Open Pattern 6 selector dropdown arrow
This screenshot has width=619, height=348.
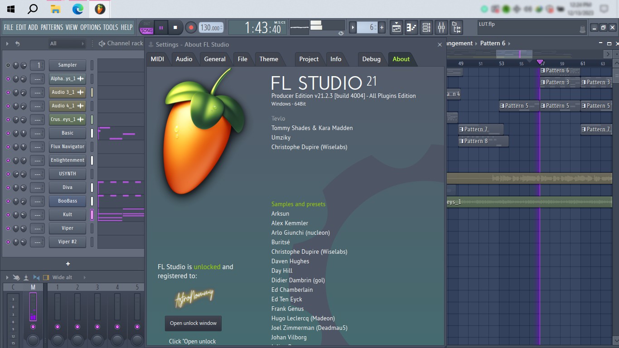click(x=509, y=43)
